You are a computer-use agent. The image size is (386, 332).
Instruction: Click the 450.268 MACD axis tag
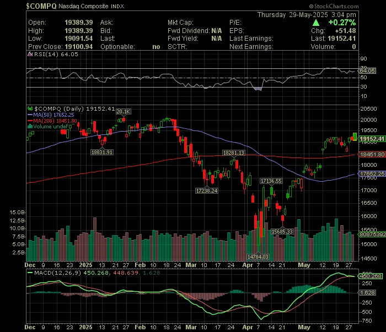pos(371,276)
